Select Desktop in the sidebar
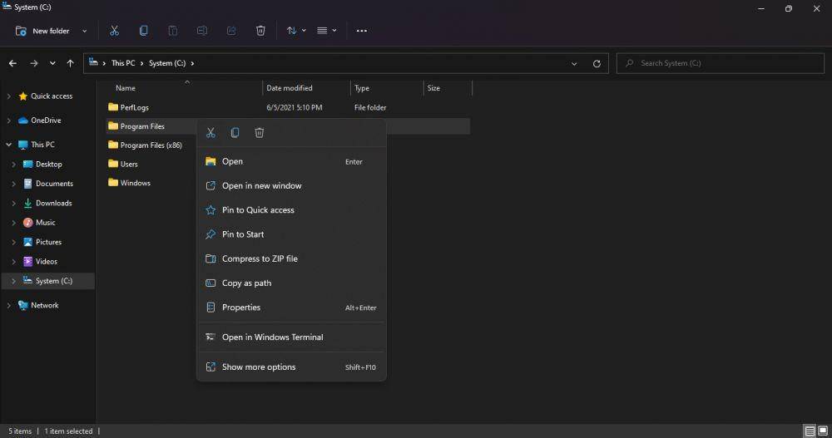Image resolution: width=832 pixels, height=438 pixels. [x=49, y=165]
